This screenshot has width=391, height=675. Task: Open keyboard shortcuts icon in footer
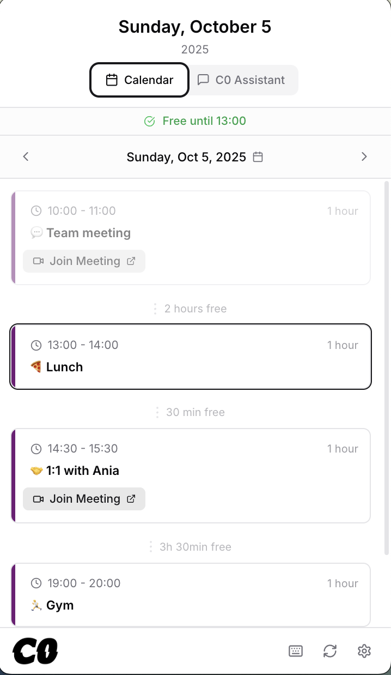click(x=296, y=650)
